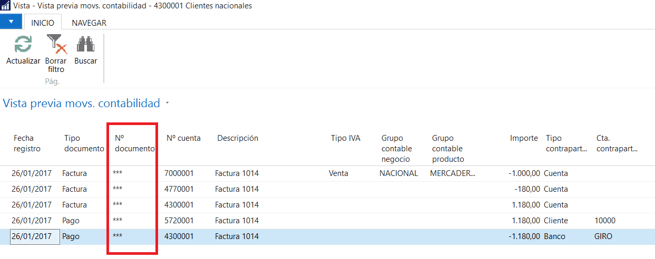655x259 pixels.
Task: Click the NACIONAL cell
Action: tap(398, 173)
